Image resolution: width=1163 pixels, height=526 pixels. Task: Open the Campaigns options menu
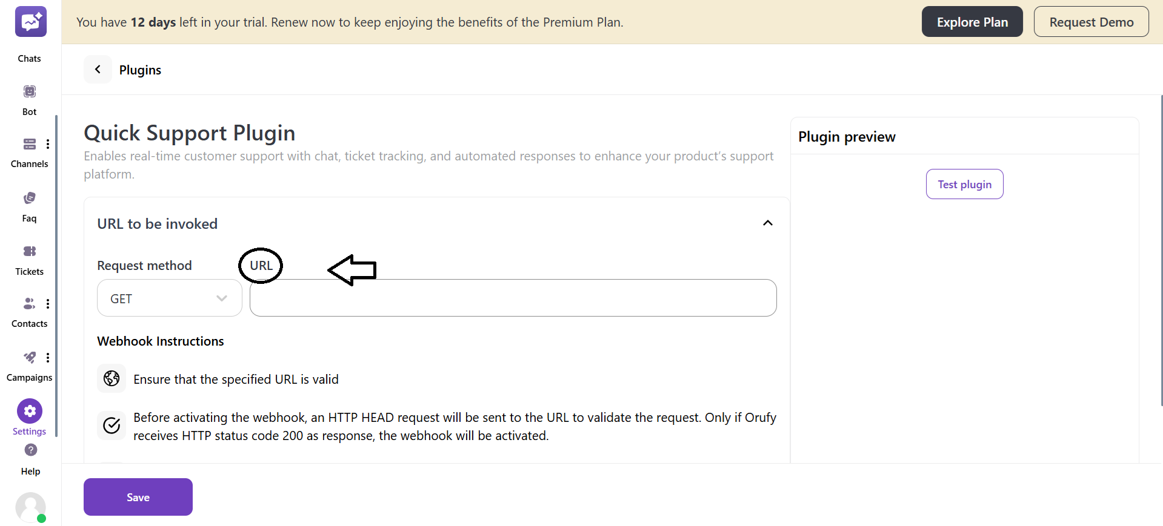(x=48, y=358)
